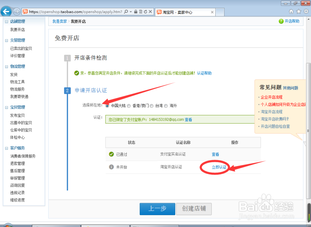311x227 pixels.
Task: Open 评价管理 in sidebar
Action: tap(17, 56)
